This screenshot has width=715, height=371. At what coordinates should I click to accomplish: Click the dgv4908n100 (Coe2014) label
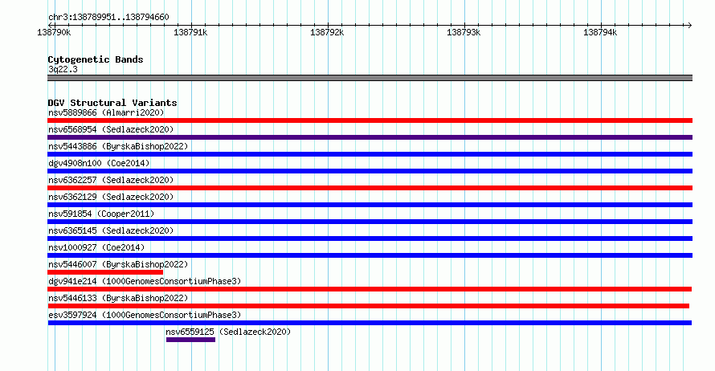99,163
